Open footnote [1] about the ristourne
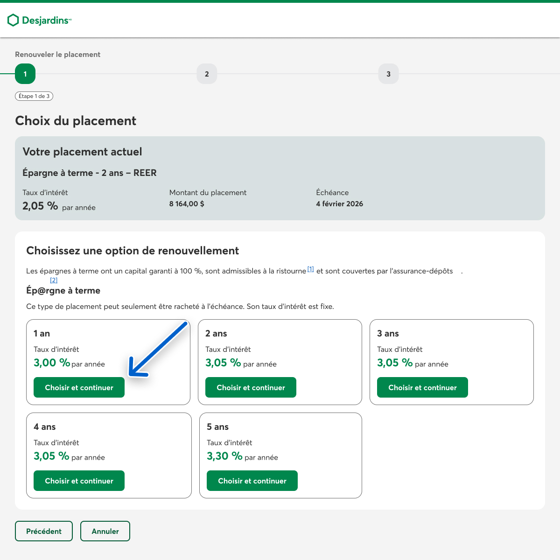560x560 pixels. [310, 269]
